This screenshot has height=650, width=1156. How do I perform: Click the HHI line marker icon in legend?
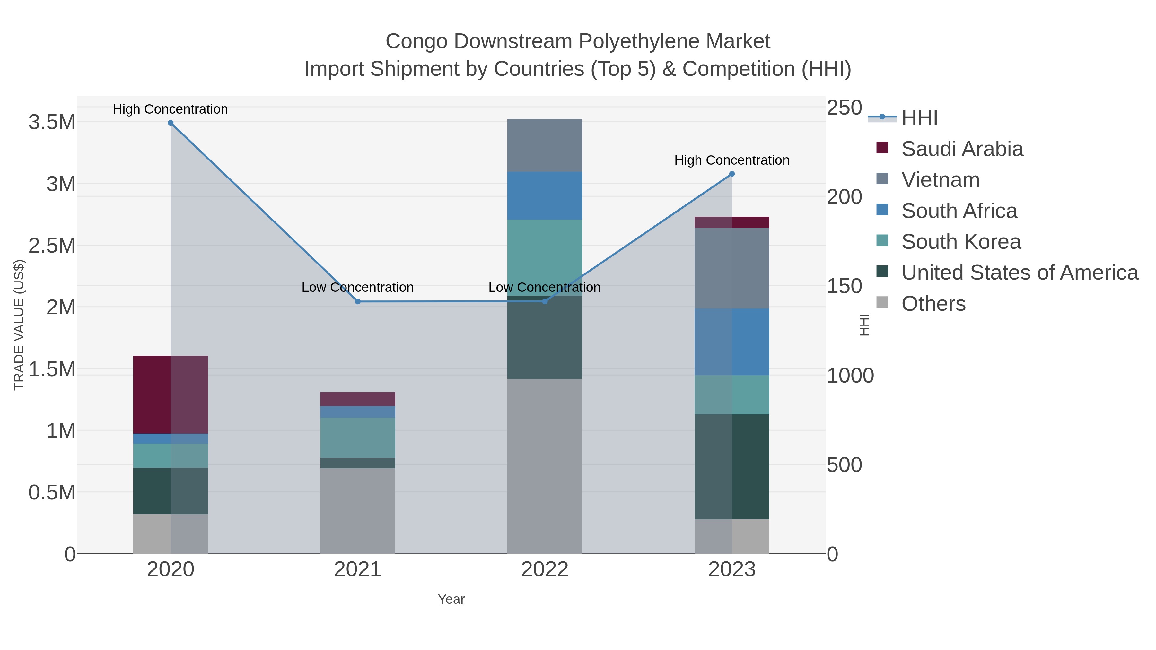882,117
